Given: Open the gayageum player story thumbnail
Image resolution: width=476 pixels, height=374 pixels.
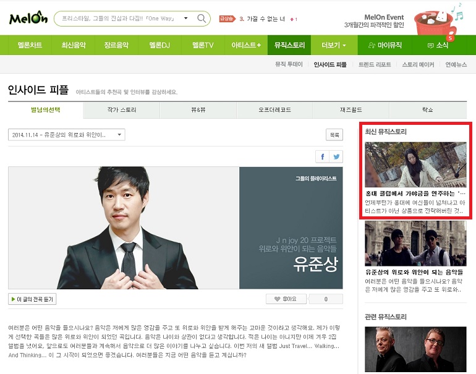Looking at the screenshot, I should tap(415, 164).
